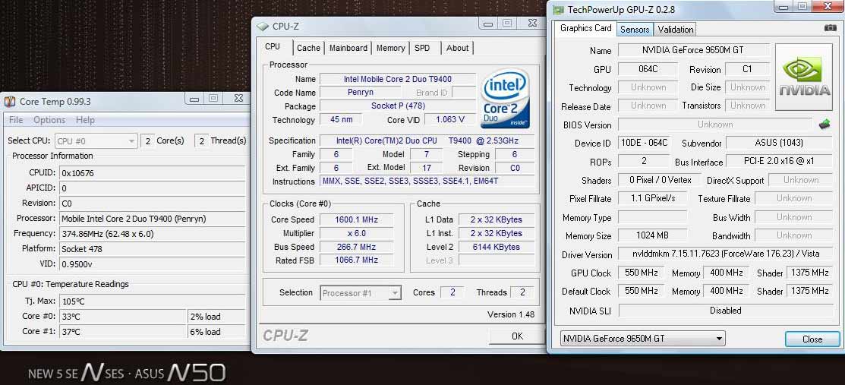This screenshot has width=845, height=385.
Task: Click the GPU-Z title bar icon
Action: [x=558, y=9]
